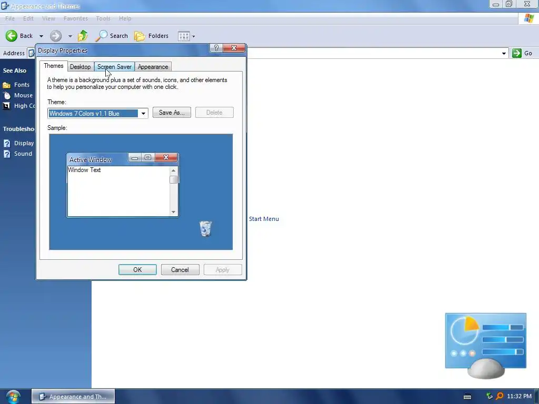This screenshot has height=404, width=539.
Task: Click the Windows Start orb
Action: click(13, 397)
